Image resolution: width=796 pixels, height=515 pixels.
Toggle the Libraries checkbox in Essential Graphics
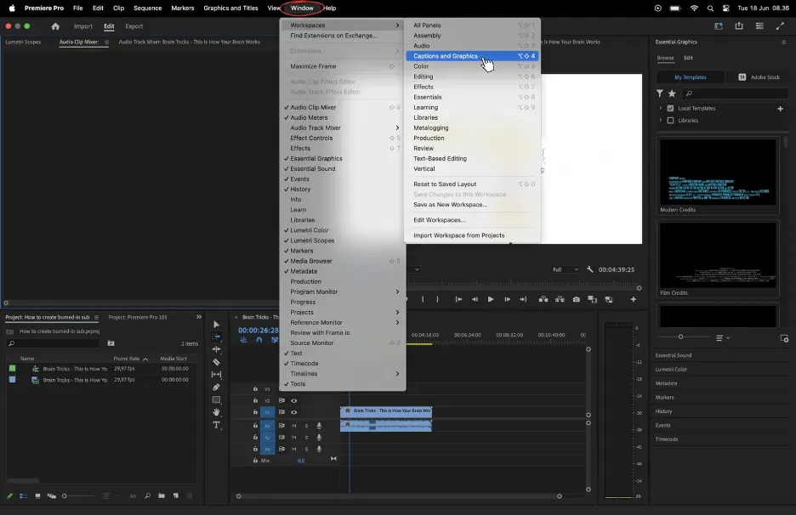(671, 121)
